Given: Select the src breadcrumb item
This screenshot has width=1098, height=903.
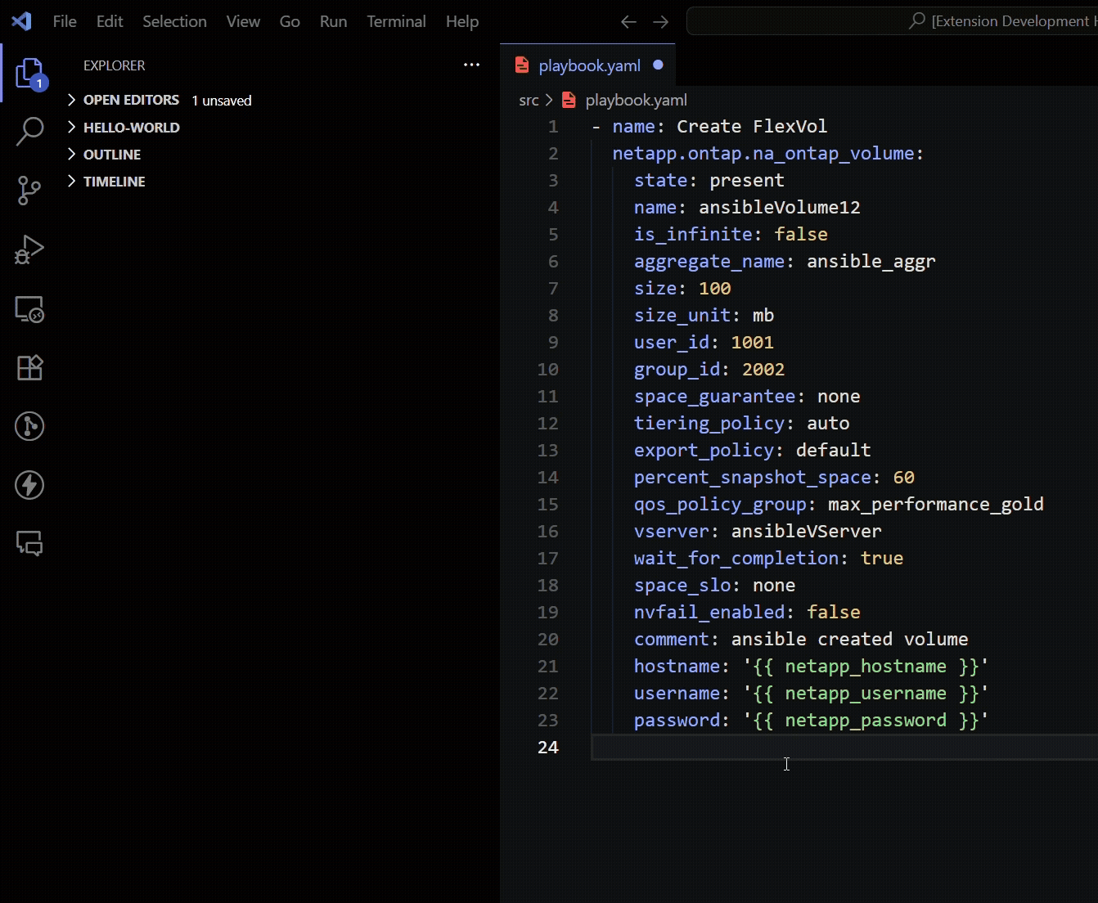Looking at the screenshot, I should pyautogui.click(x=529, y=100).
